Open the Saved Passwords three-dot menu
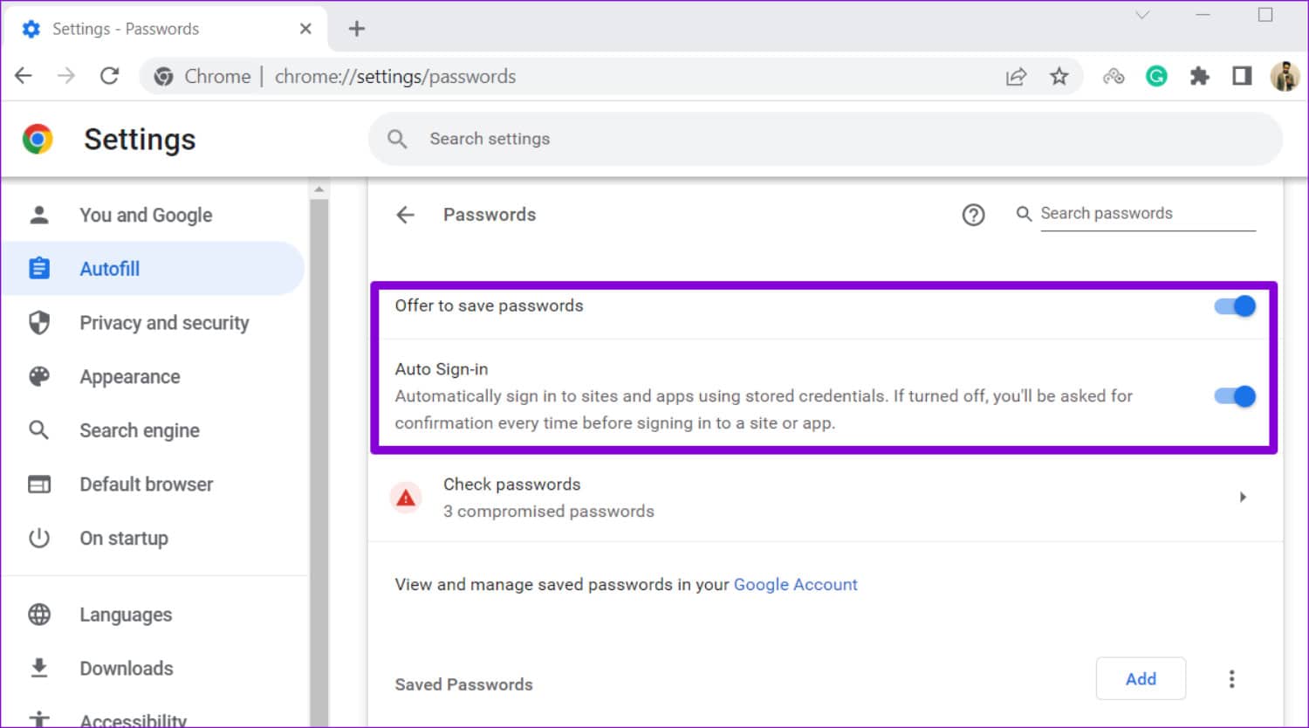 pos(1231,679)
